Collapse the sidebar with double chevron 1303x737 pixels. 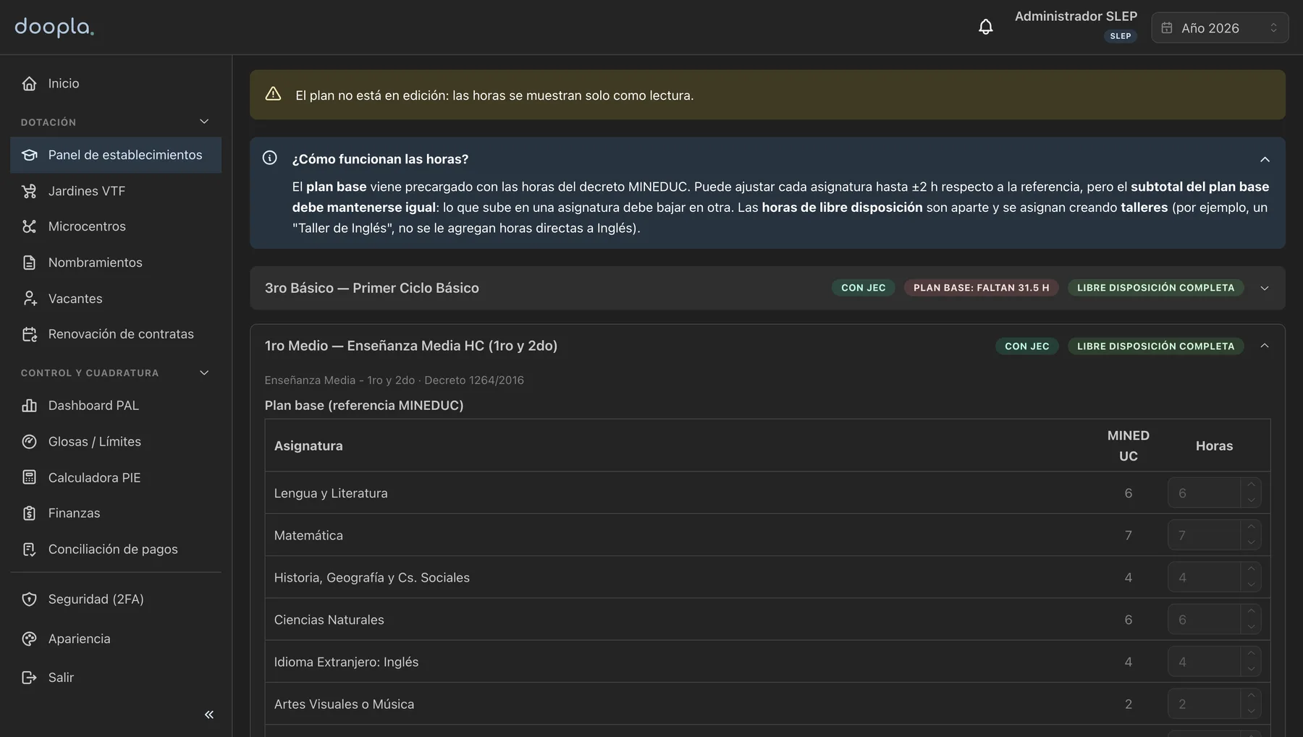209,715
